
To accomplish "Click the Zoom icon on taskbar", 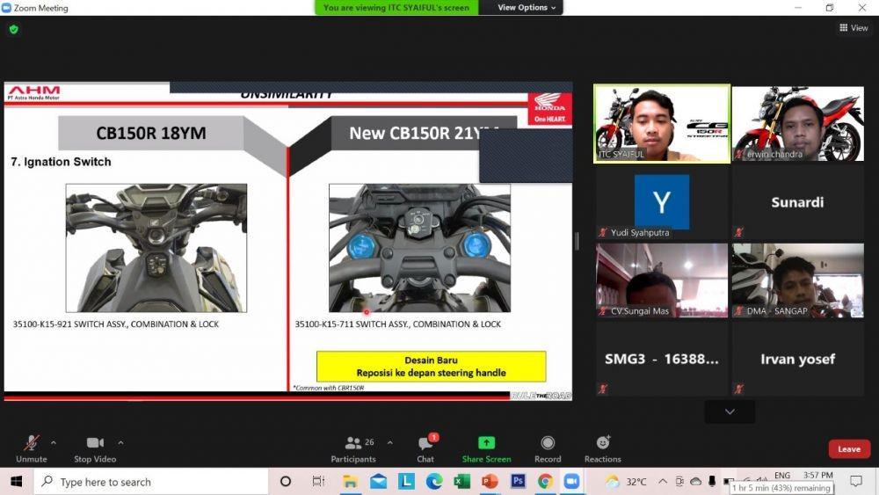I will (572, 482).
